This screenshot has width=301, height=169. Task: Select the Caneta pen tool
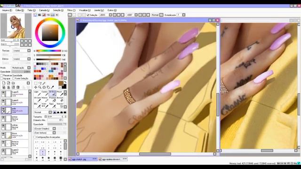click(x=45, y=93)
